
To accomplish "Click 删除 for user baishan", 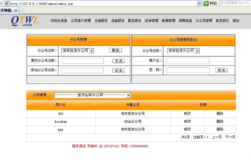I will (x=220, y=121).
